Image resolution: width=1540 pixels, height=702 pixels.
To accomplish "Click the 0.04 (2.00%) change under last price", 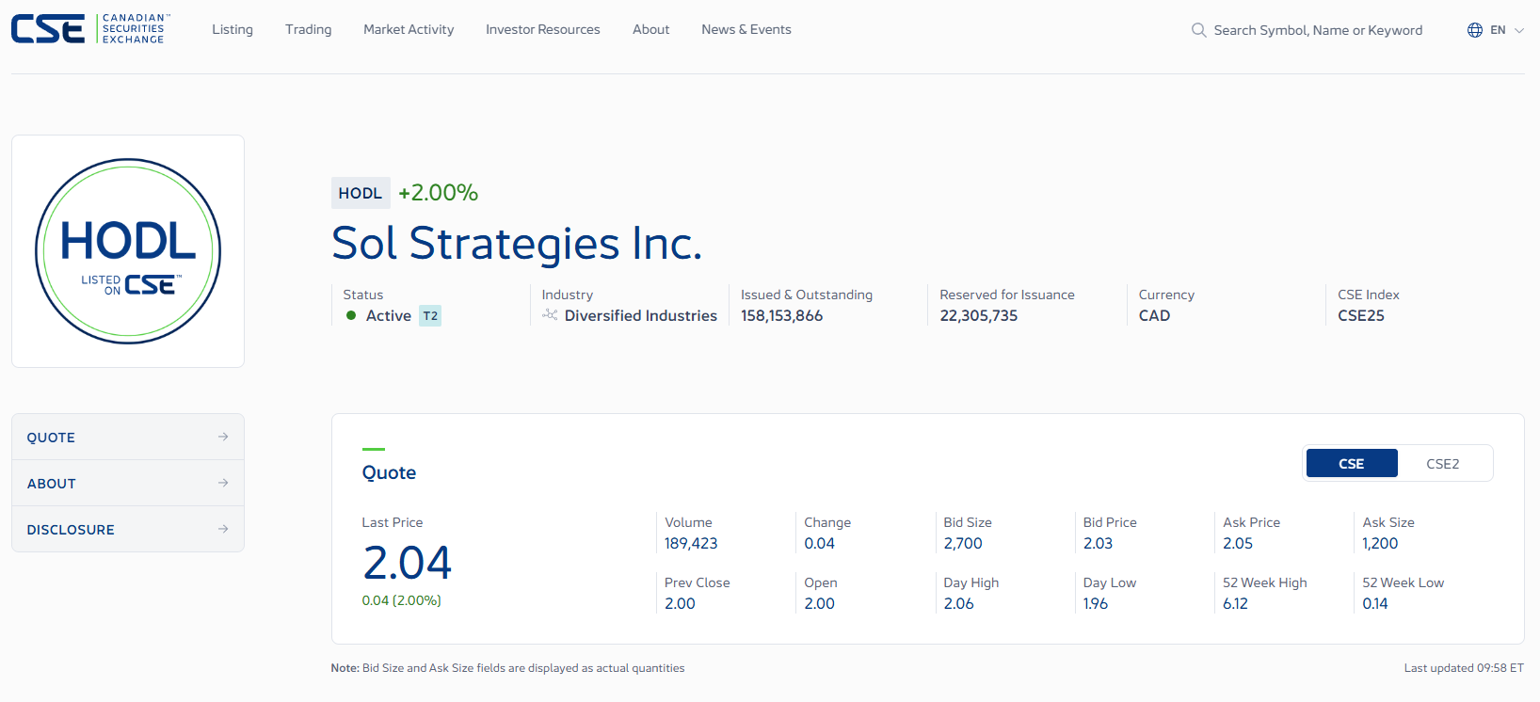I will [x=402, y=600].
